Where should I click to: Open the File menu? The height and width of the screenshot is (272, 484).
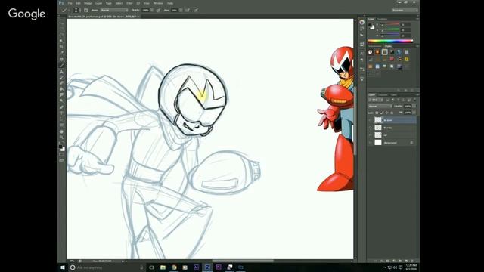pos(70,3)
